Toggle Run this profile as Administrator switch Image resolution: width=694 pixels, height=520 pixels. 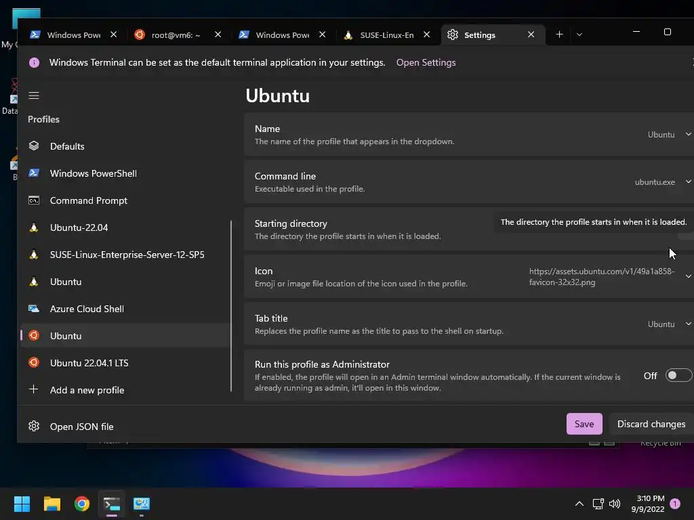[679, 375]
